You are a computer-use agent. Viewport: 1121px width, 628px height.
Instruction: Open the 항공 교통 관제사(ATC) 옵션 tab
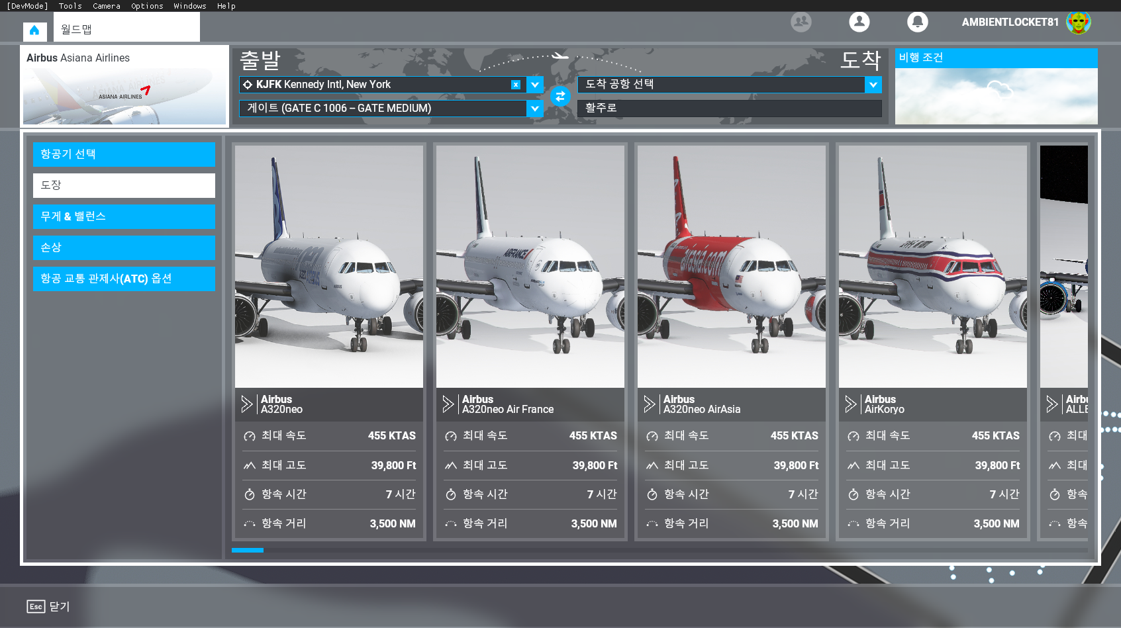(x=124, y=279)
